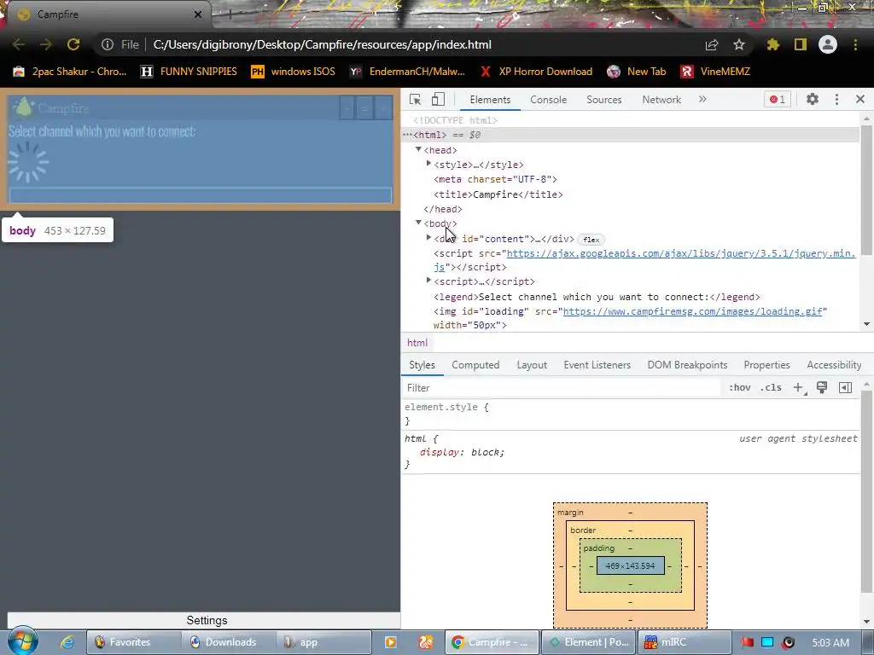Switch to mIRC taskbar button
Viewport: 874px width, 655px height.
pyautogui.click(x=684, y=642)
